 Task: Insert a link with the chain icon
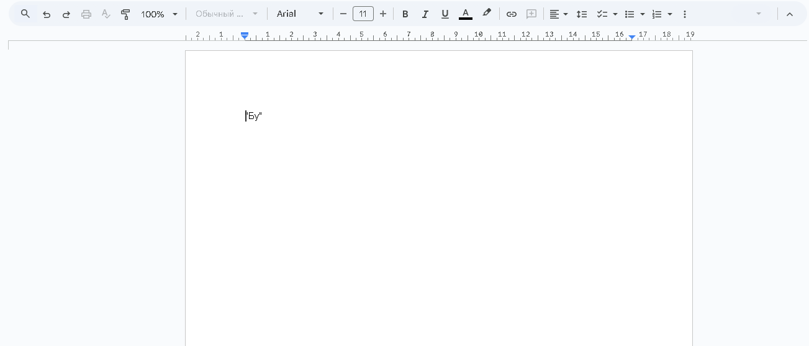click(x=512, y=14)
